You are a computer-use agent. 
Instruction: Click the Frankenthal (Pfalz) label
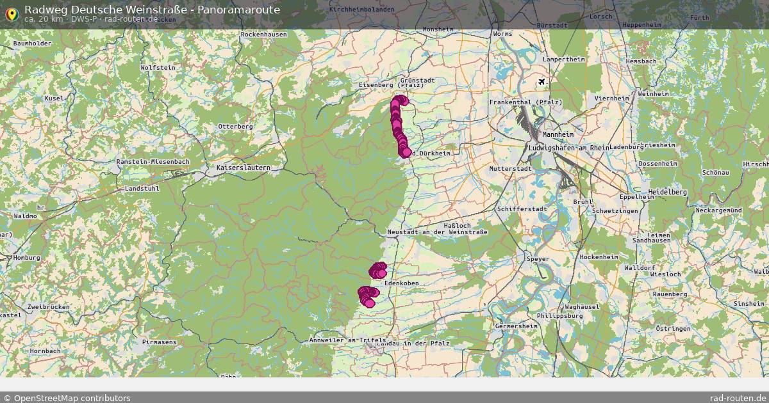pyautogui.click(x=525, y=102)
